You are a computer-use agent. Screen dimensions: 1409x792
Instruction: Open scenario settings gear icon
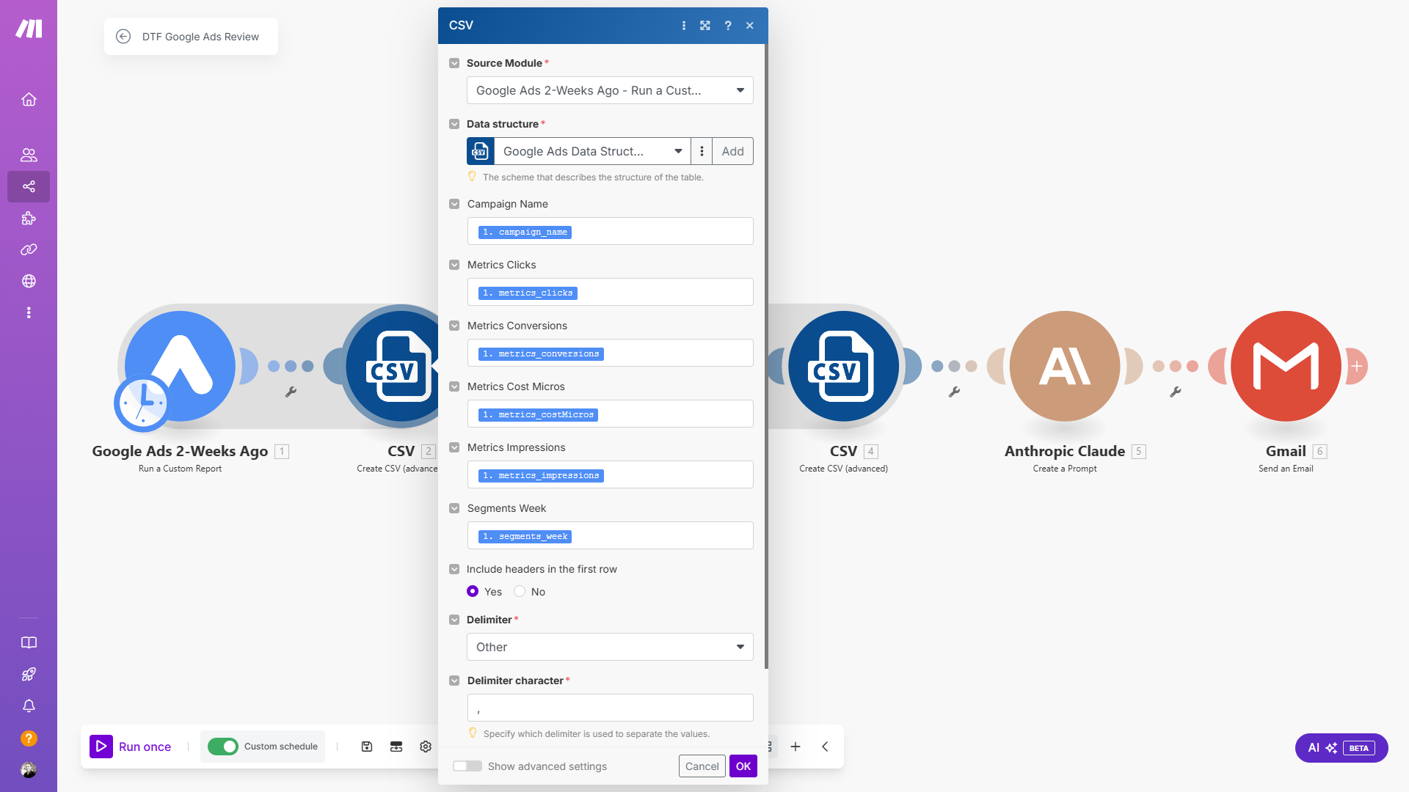[426, 747]
